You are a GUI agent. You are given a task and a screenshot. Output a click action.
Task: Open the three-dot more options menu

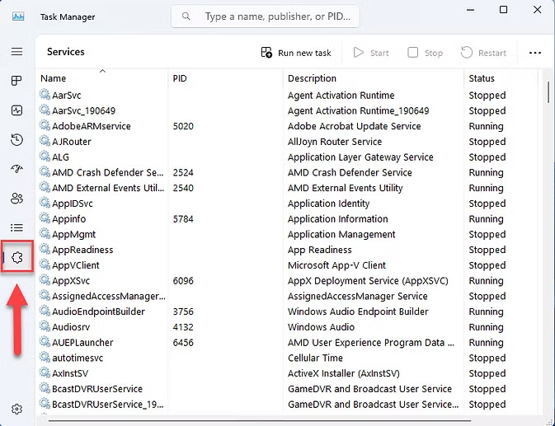pyautogui.click(x=535, y=53)
